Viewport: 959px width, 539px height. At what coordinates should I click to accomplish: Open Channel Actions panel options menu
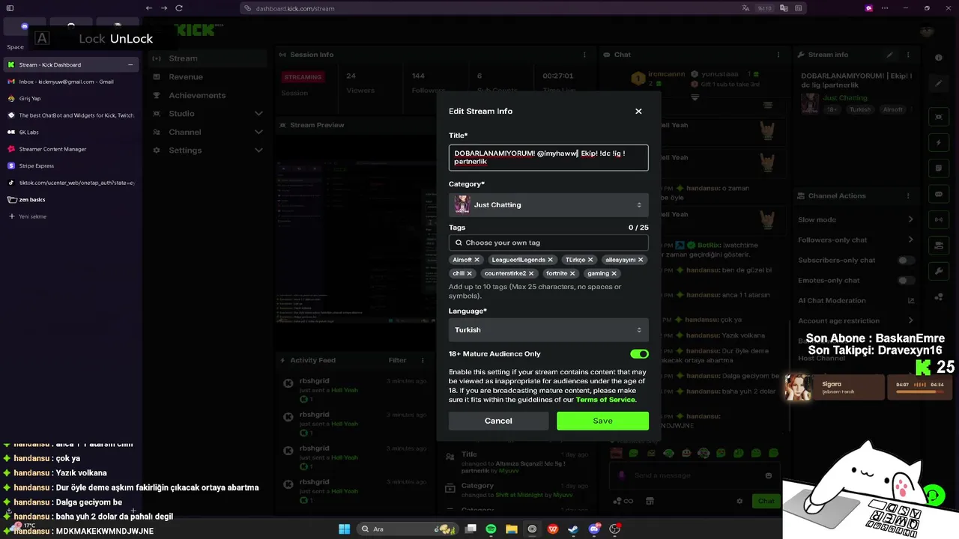909,196
